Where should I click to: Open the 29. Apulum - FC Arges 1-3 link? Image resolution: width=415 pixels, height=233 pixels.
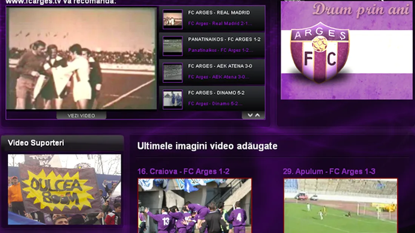329,171
